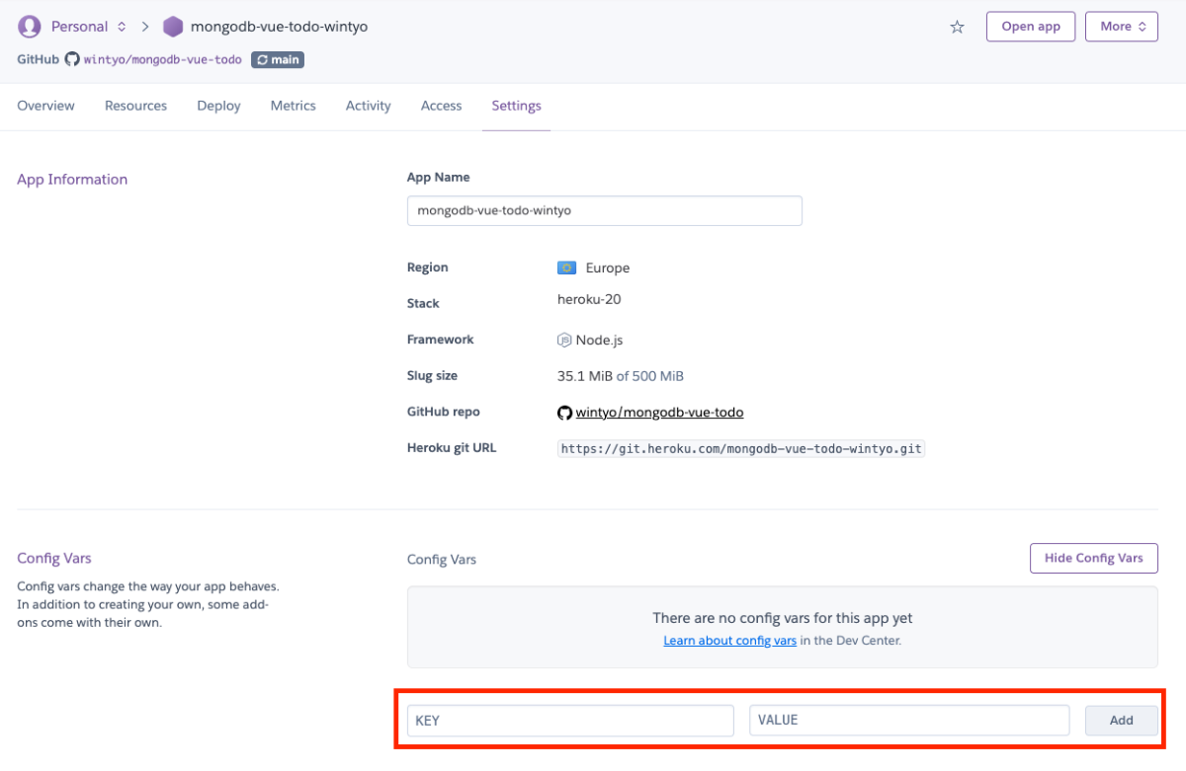Click the GitHub icon beside the repo link
This screenshot has width=1186, height=771.
pyautogui.click(x=565, y=413)
